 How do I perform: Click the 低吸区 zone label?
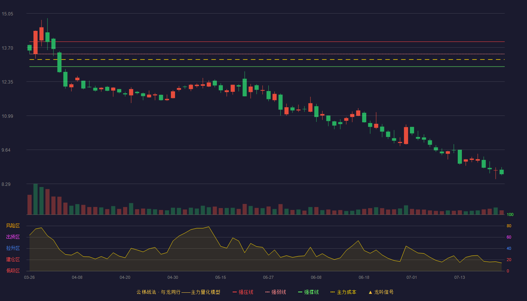(13, 271)
